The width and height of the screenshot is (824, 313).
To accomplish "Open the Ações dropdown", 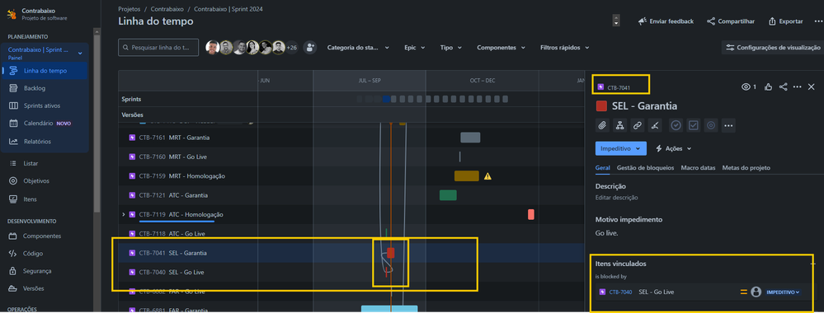I will [673, 148].
